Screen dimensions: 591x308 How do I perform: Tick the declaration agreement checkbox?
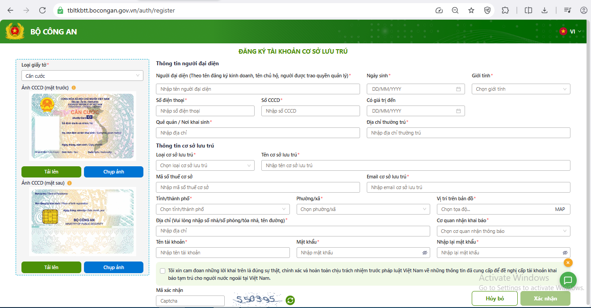162,271
